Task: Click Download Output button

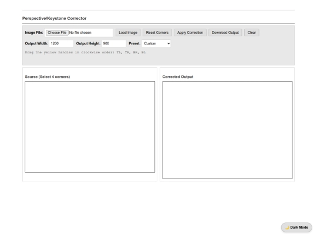Action: tap(225, 33)
